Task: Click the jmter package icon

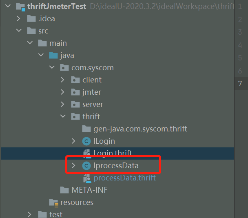Action: tap(75, 92)
